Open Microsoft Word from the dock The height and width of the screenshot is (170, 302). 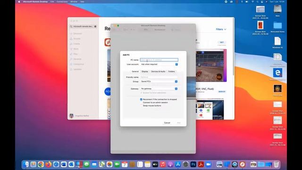(64, 164)
